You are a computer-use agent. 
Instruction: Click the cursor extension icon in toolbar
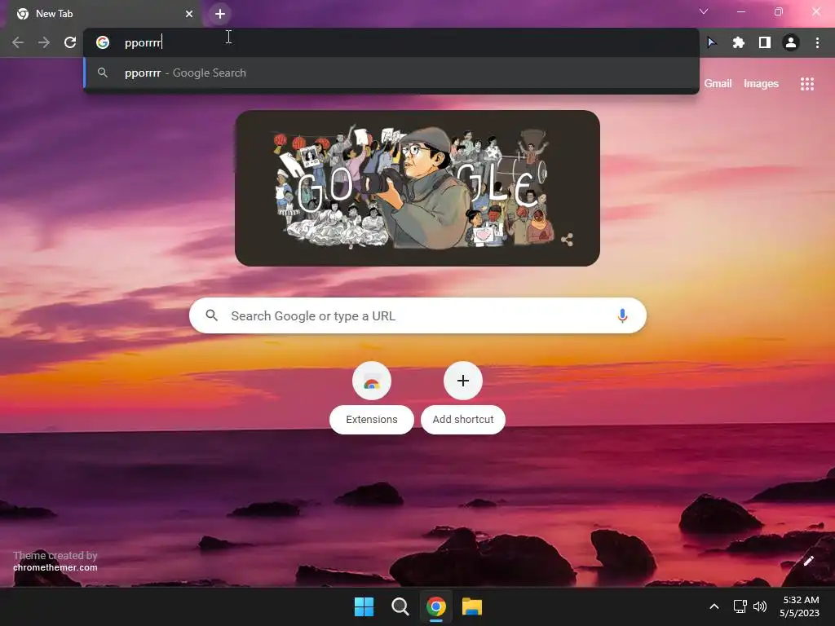pos(711,42)
